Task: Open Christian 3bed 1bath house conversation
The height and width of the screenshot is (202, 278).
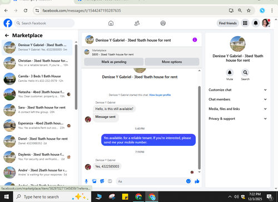Action: (37, 63)
